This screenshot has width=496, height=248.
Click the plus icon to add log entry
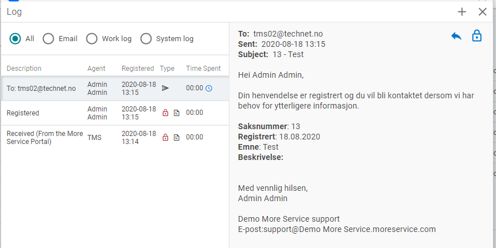pos(462,12)
